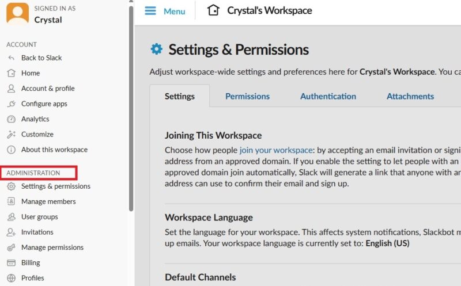461x286 pixels.
Task: Select the Attachments tab
Action: tap(410, 96)
